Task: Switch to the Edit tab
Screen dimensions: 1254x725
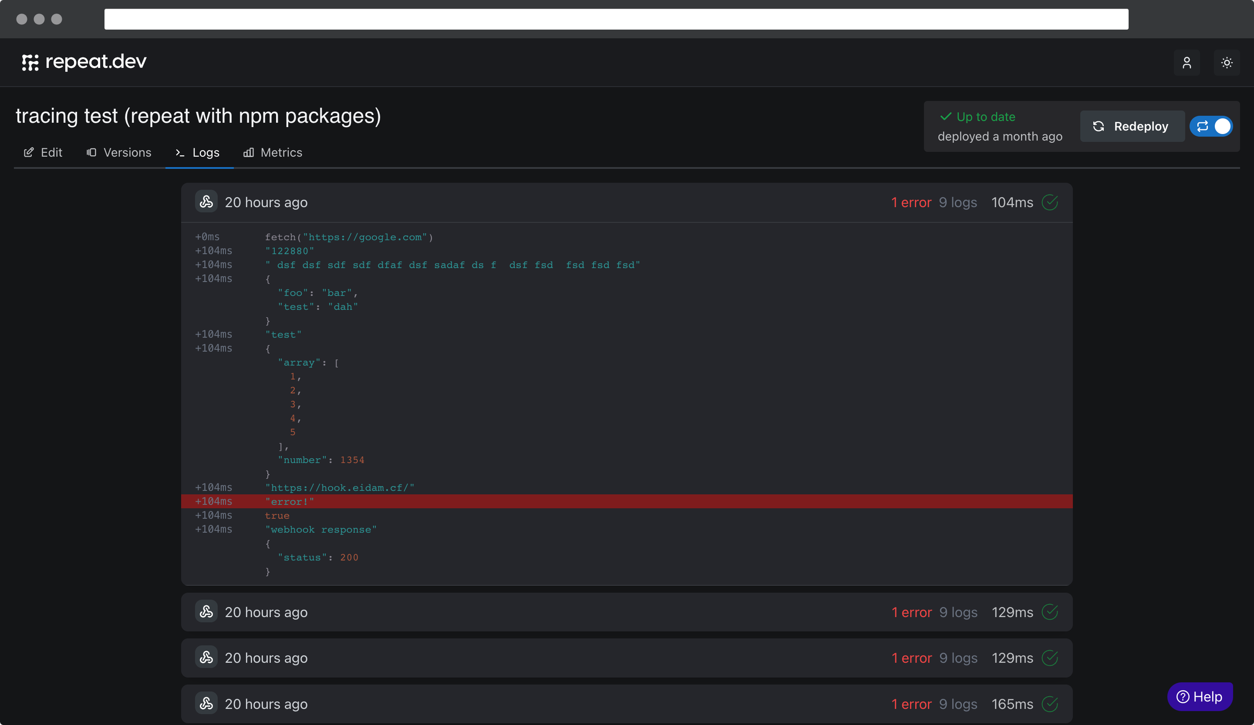Action: [x=43, y=153]
